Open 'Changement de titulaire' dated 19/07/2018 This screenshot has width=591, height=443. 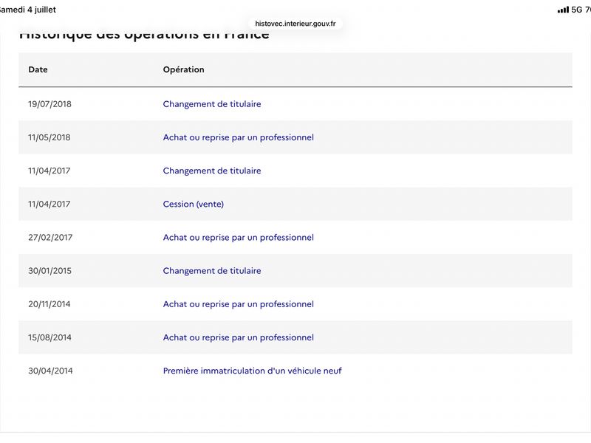coord(212,104)
